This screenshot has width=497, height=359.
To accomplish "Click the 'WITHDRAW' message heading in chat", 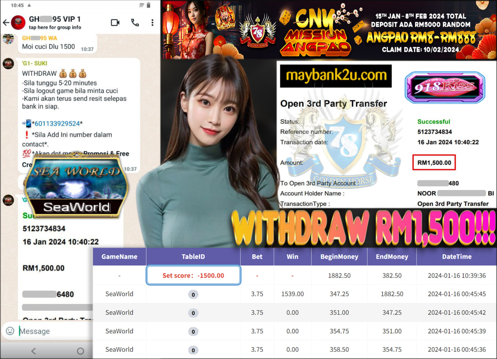I will (x=39, y=73).
